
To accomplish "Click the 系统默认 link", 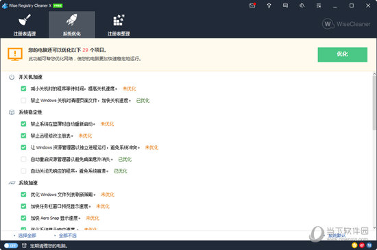I will (x=337, y=236).
